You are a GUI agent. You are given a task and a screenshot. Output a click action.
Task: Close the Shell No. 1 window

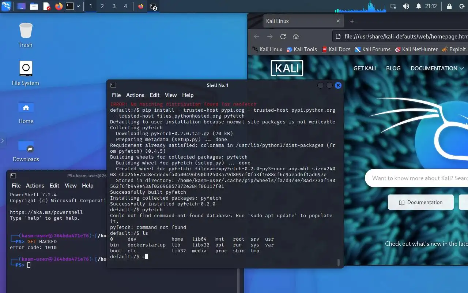[x=338, y=85]
